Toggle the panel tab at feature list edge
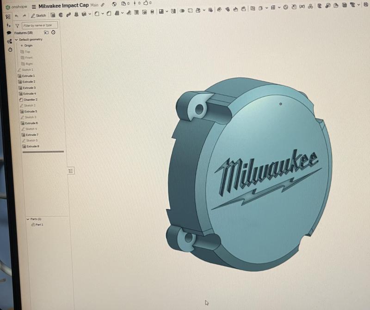Viewport: 370px width, 310px height. pos(71,171)
